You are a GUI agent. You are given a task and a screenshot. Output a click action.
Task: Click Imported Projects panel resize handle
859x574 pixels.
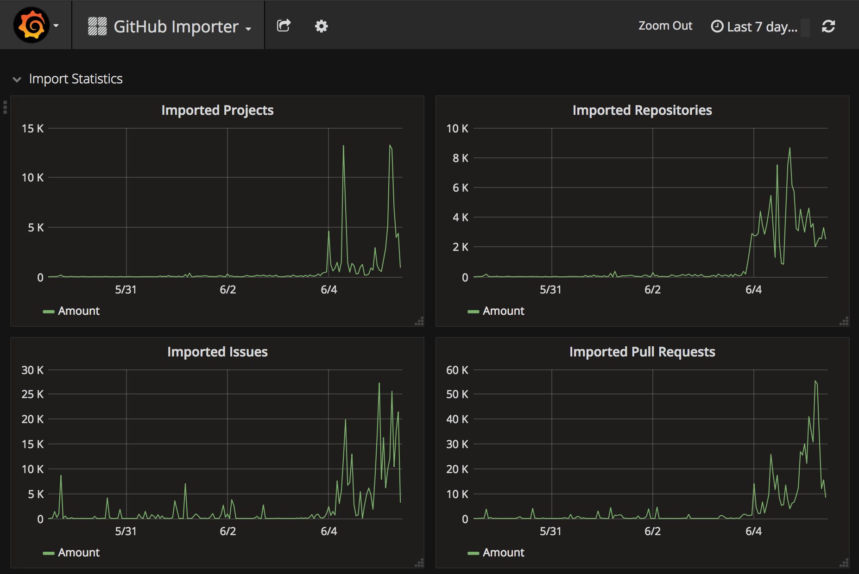point(419,322)
